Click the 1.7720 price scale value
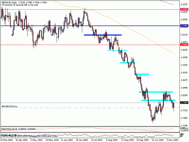This screenshot has width=189, height=142. pyautogui.click(x=184, y=111)
